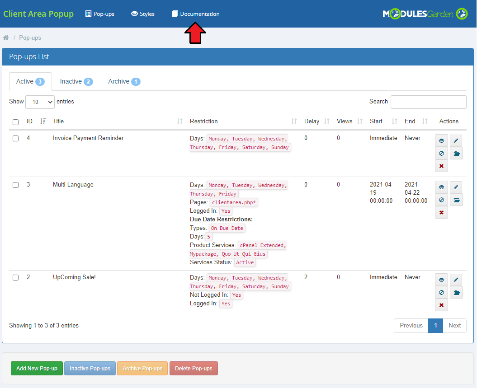Check the UpComing Sale! row checkbox
Viewport: 477px width, 388px height.
click(x=15, y=278)
